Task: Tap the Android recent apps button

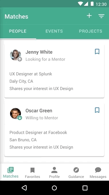Action: click(85, 188)
